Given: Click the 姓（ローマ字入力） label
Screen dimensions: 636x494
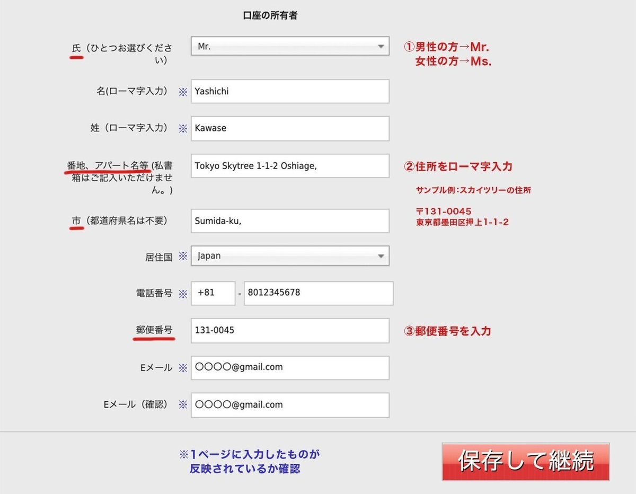Looking at the screenshot, I should coord(129,128).
